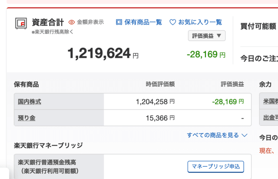This screenshot has width=278, height=179.
Task: Click the 国内株式 row loss -28,169 円
Action: 228,102
